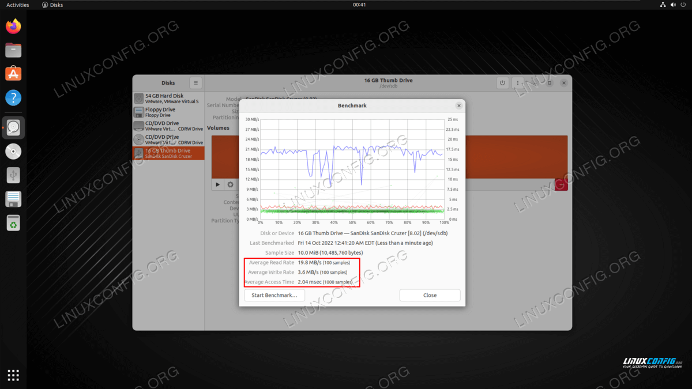This screenshot has height=389, width=692.
Task: Click the 25 ms axis label
Action: pos(452,119)
